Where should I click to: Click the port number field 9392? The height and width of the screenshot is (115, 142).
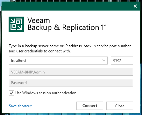point(122,61)
